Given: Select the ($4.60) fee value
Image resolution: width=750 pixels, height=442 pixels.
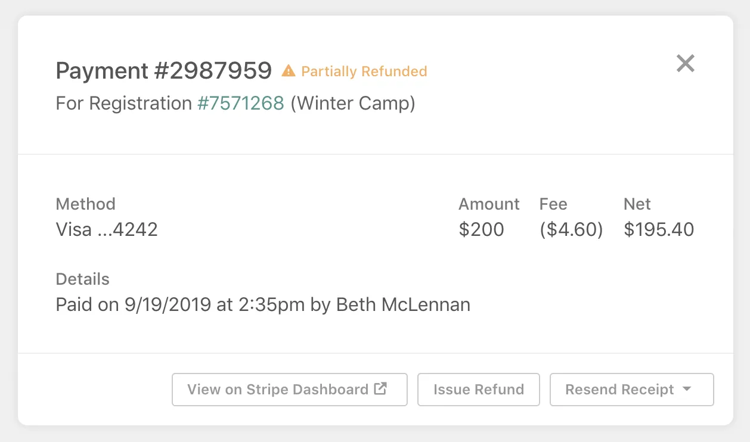Looking at the screenshot, I should [x=571, y=230].
